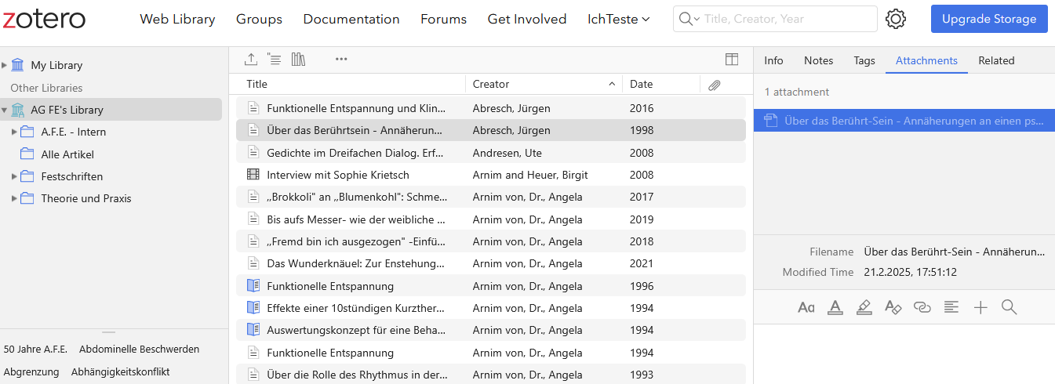
Task: Open Documentation in top navigation
Action: [351, 19]
